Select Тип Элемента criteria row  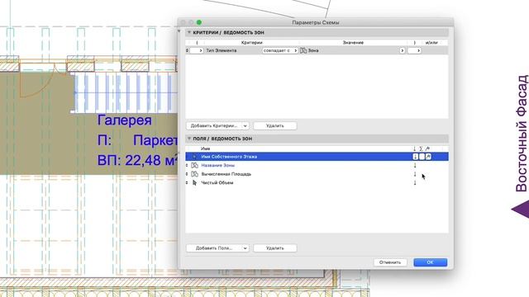tap(317, 50)
